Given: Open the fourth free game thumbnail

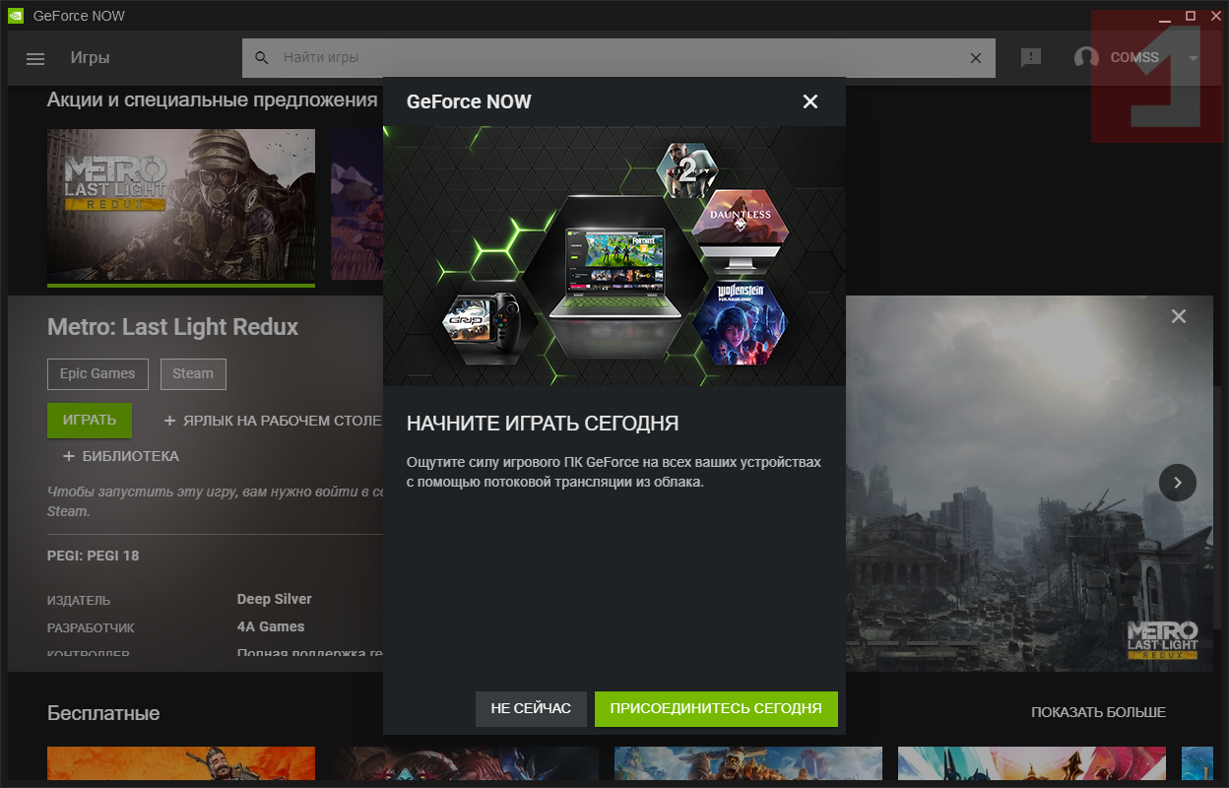Looking at the screenshot, I should pyautogui.click(x=1032, y=763).
